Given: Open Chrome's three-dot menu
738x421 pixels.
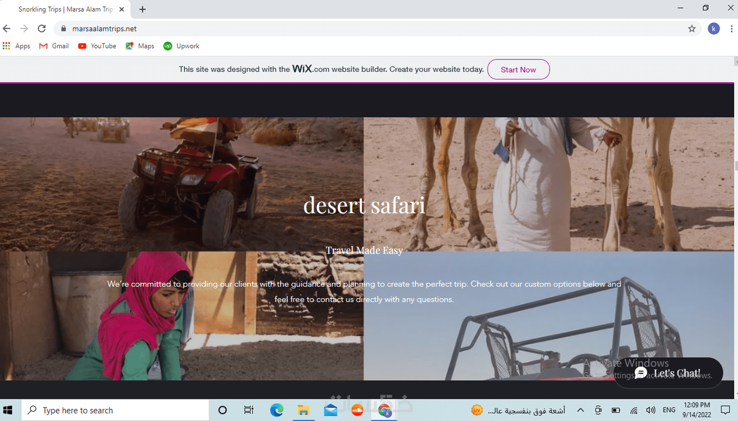Looking at the screenshot, I should pos(731,29).
